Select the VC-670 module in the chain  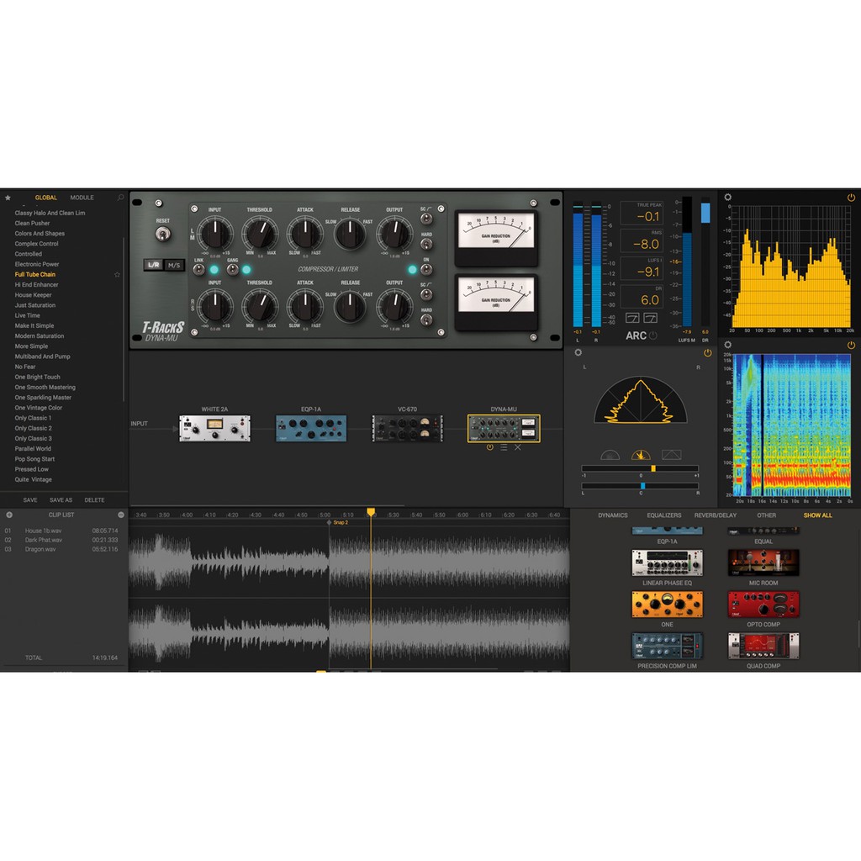pyautogui.click(x=407, y=429)
